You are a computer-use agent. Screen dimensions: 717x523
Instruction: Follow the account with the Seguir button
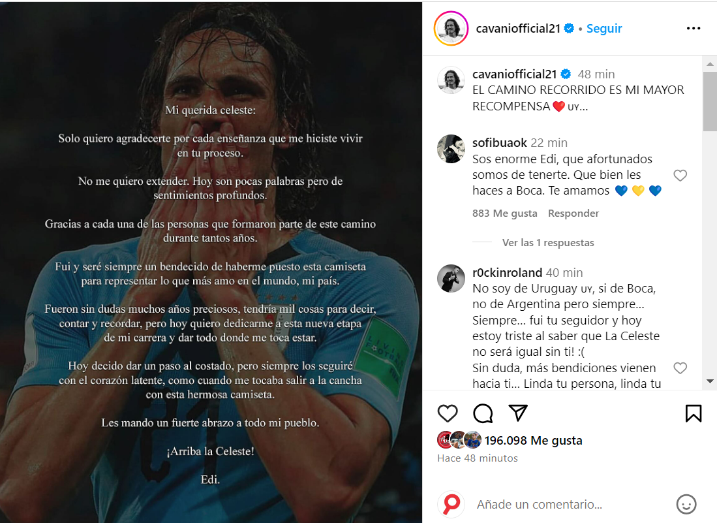(604, 28)
